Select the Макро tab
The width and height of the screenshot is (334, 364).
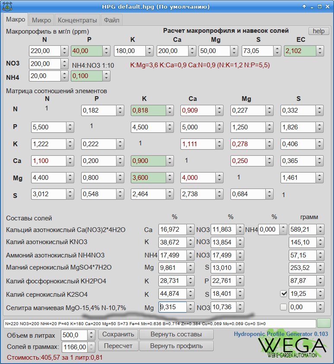pos(16,19)
